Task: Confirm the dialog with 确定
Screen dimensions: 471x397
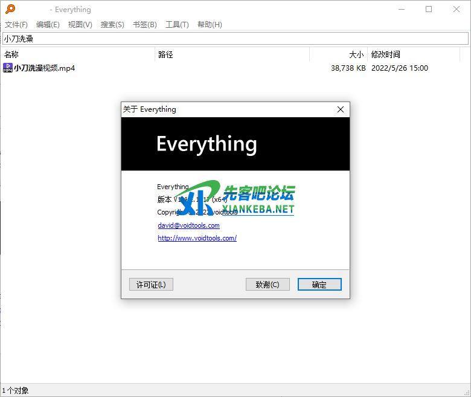Action: pos(319,284)
